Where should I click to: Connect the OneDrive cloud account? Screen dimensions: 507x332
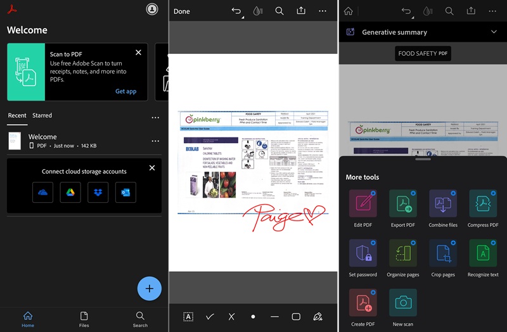click(x=42, y=193)
